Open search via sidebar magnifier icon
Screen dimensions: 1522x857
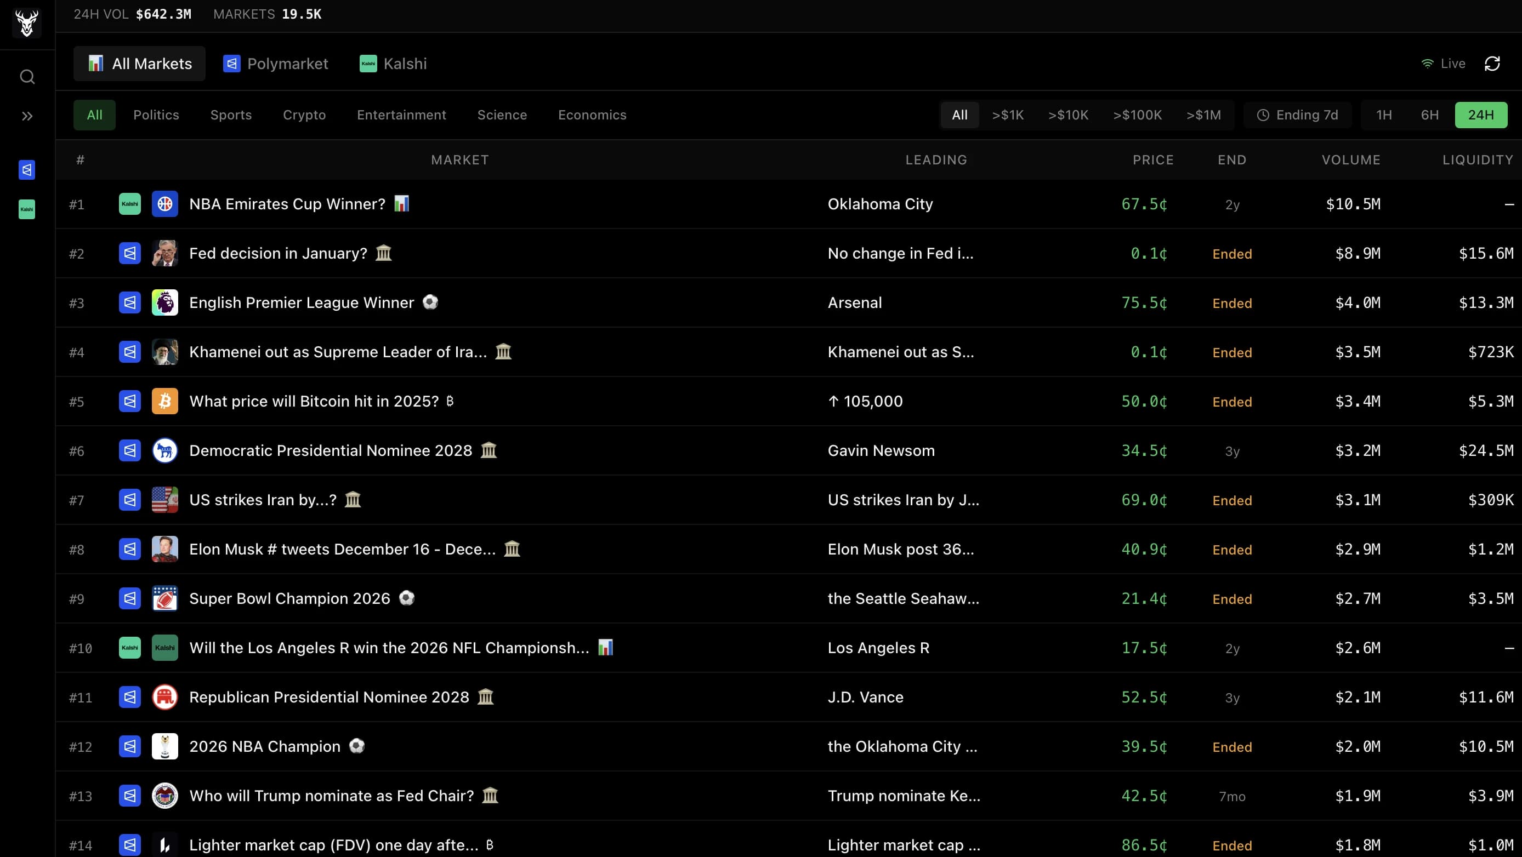(x=27, y=77)
